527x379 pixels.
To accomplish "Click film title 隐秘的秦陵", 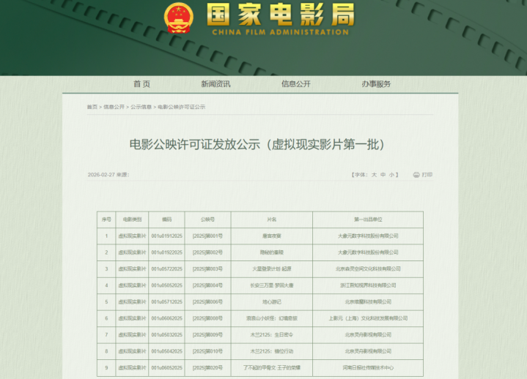I will point(272,252).
